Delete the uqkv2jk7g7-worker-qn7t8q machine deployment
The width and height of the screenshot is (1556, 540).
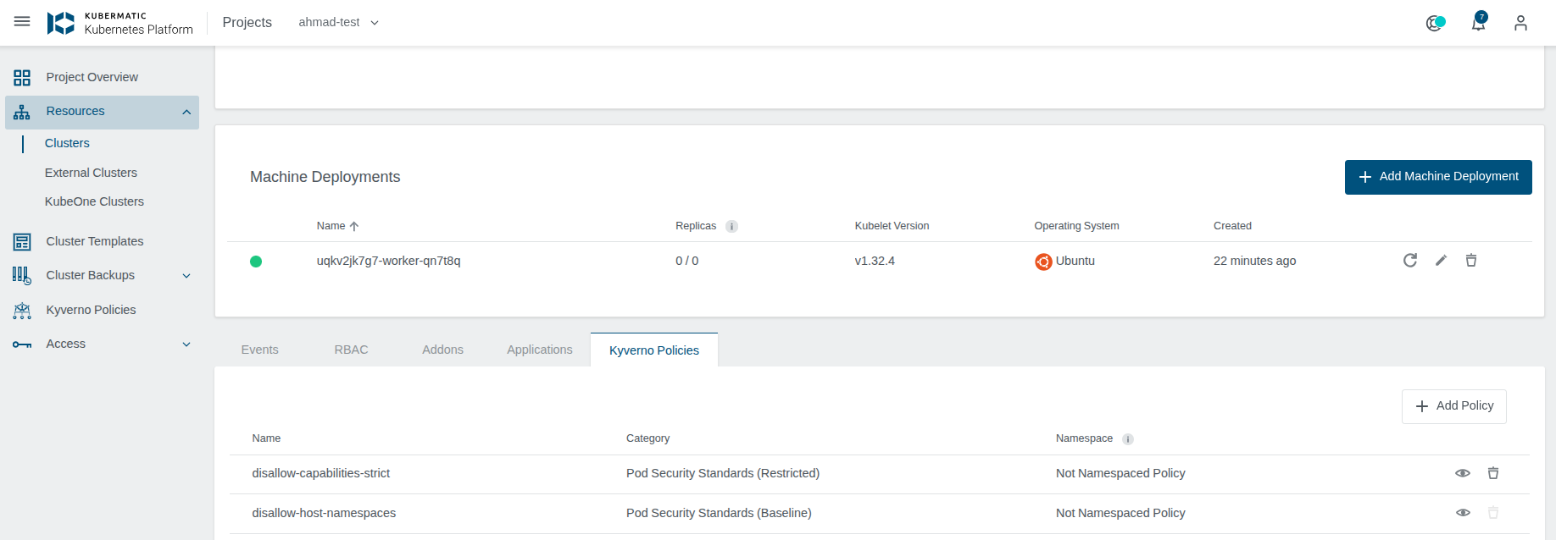pyautogui.click(x=1471, y=261)
